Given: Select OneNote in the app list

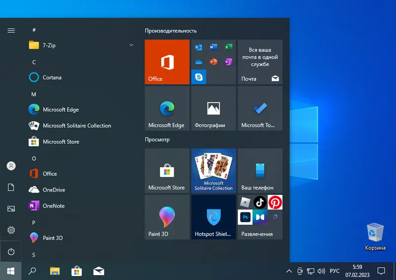Looking at the screenshot, I should click(53, 206).
